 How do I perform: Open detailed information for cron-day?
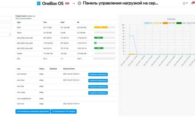[x=98, y=87]
